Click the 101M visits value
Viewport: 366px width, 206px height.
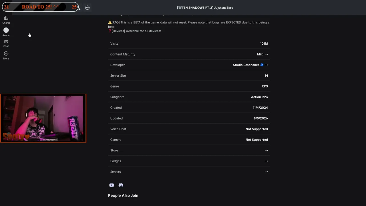tap(264, 43)
